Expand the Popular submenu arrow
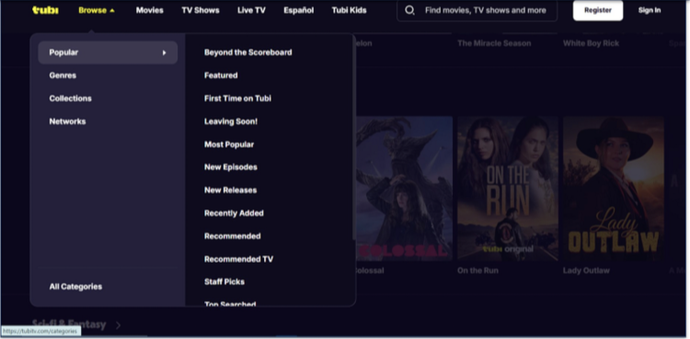The height and width of the screenshot is (339, 690). [x=164, y=52]
